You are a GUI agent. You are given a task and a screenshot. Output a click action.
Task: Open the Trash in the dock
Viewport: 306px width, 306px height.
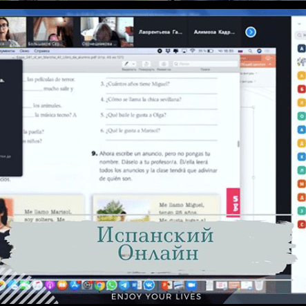point(259,285)
